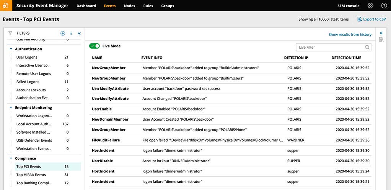The height and width of the screenshot is (190, 391).
Task: Go to the Rules tab
Action: click(x=148, y=6)
